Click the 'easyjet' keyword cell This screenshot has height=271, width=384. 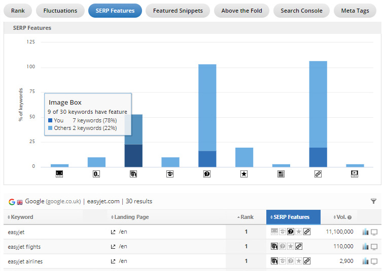tap(16, 232)
